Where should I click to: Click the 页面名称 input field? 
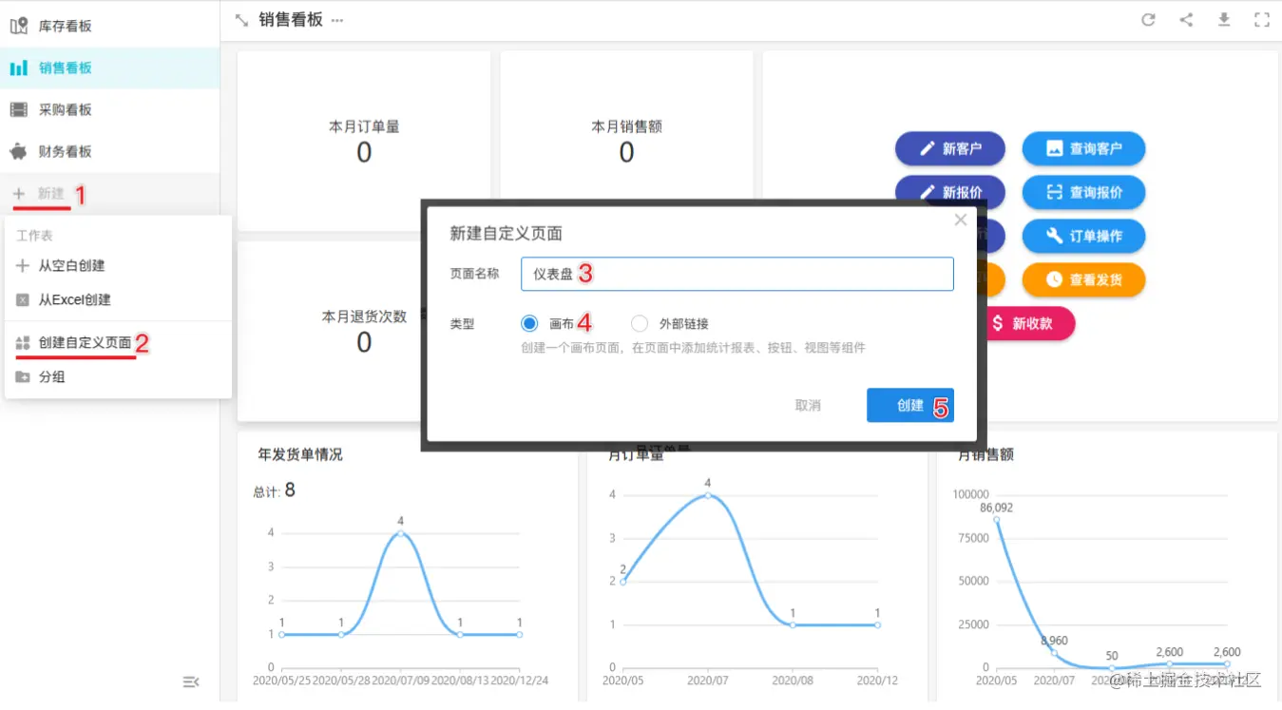click(x=737, y=274)
